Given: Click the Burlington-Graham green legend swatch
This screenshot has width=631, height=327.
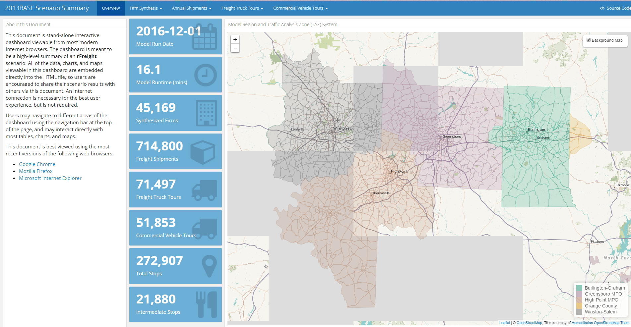Looking at the screenshot, I should (x=579, y=288).
